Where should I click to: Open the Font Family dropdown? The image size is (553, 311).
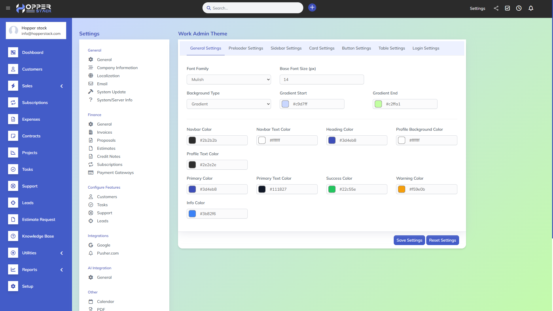229,79
